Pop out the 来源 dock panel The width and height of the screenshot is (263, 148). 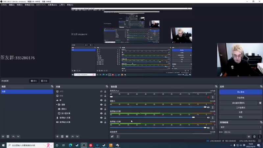(107, 86)
